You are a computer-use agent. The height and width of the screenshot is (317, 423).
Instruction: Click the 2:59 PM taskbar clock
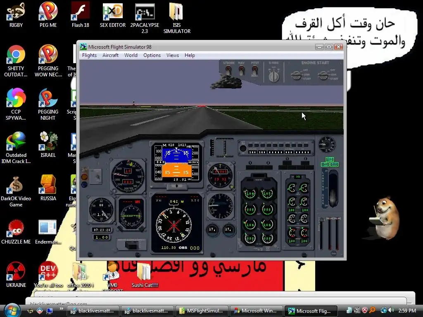(407, 311)
